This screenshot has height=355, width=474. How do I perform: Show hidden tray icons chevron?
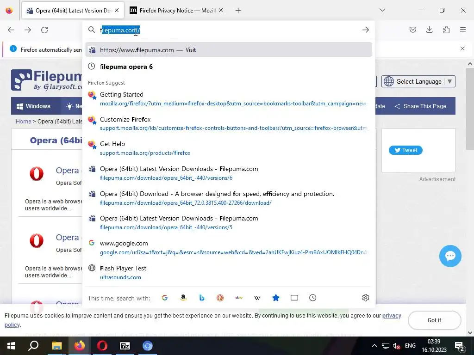coord(374,346)
